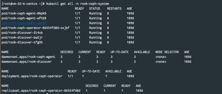222x94 pixels.
Task: Click daemonset.apps/rook-discover name
Action: point(27,62)
